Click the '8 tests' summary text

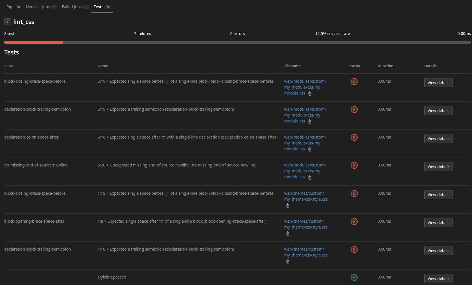(10, 34)
